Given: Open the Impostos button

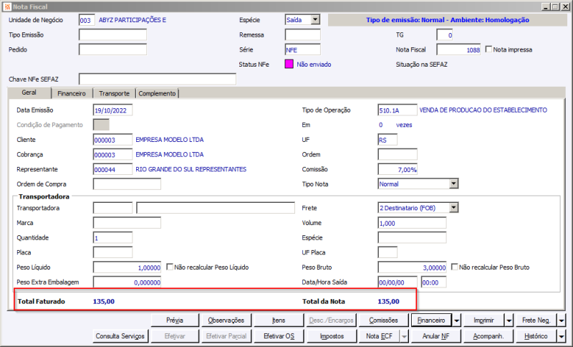Looking at the screenshot, I should [332, 336].
